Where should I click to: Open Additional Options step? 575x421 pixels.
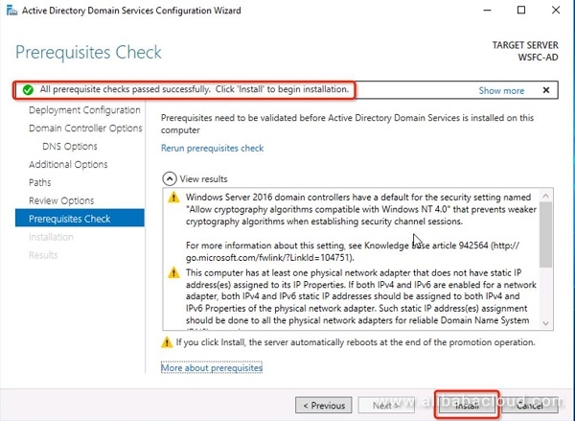68,165
